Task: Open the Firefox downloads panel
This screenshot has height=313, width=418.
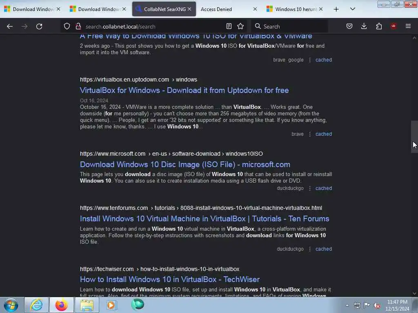Action: click(364, 26)
